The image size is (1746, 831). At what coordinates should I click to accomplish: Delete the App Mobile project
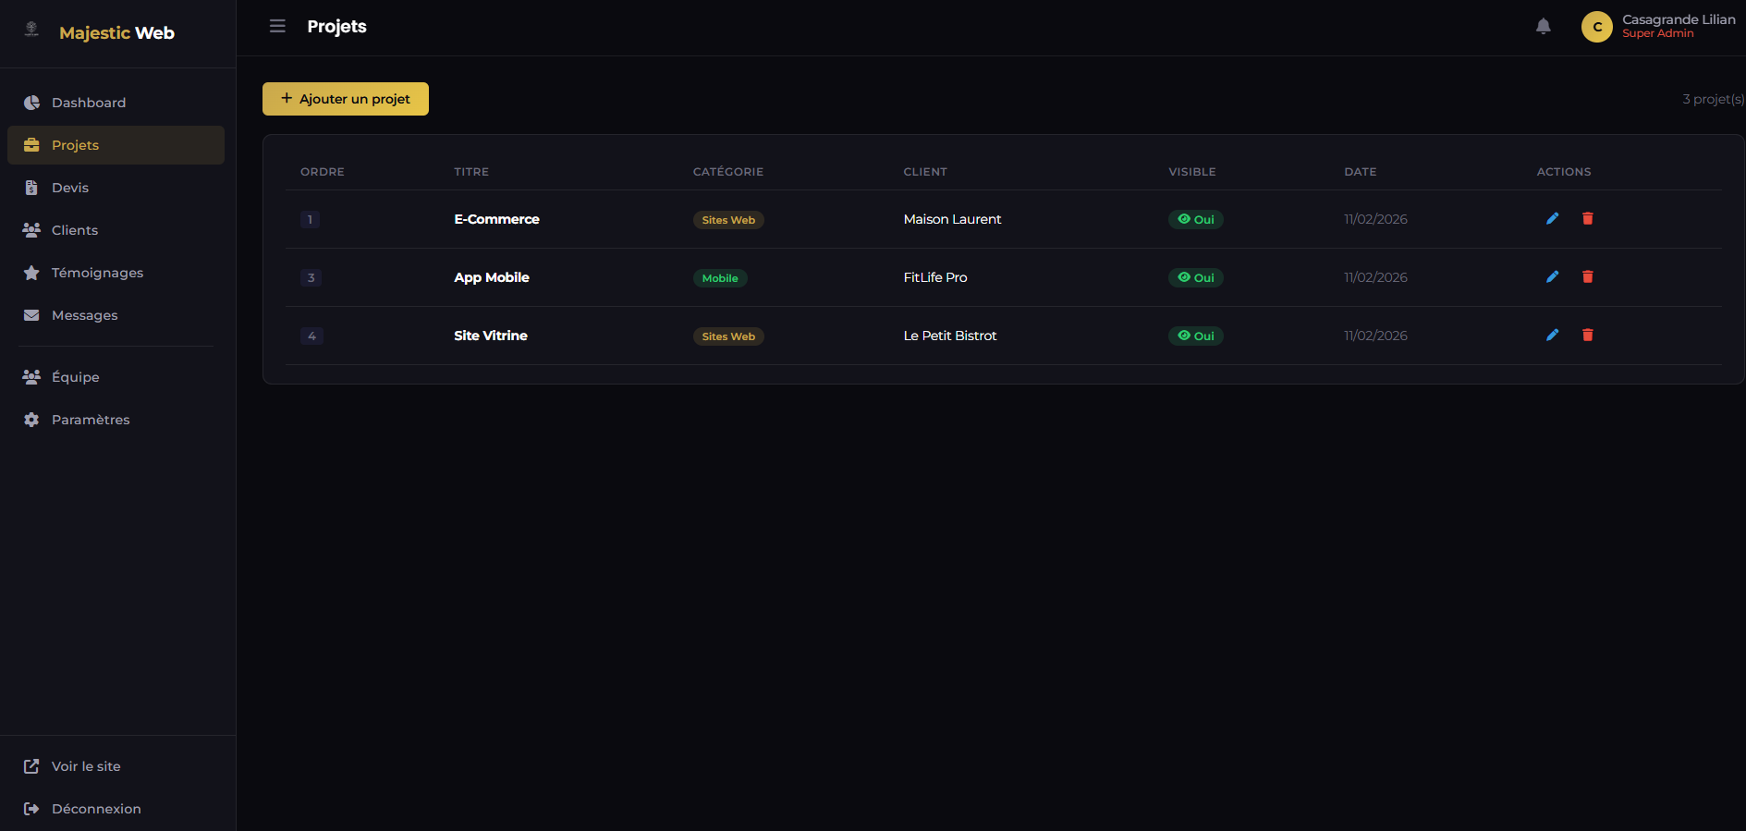(1587, 277)
